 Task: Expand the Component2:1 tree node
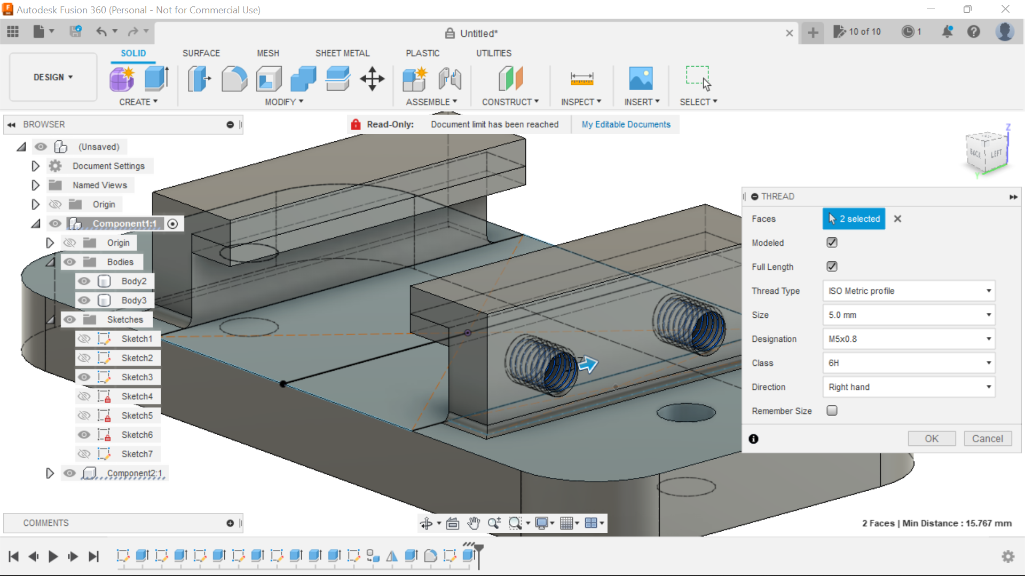click(50, 473)
